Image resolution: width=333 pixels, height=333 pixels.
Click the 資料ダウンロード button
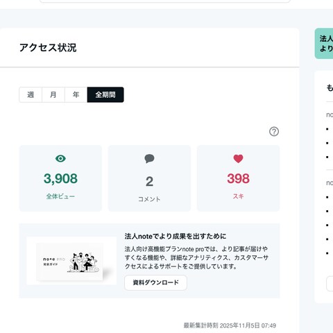click(155, 282)
